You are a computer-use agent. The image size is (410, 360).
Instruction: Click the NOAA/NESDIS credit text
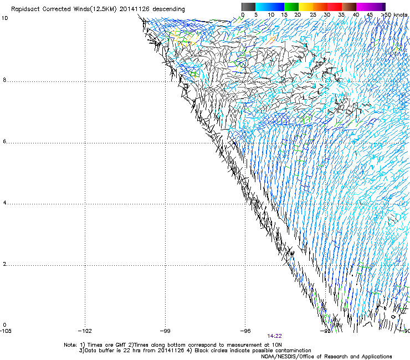(326, 357)
